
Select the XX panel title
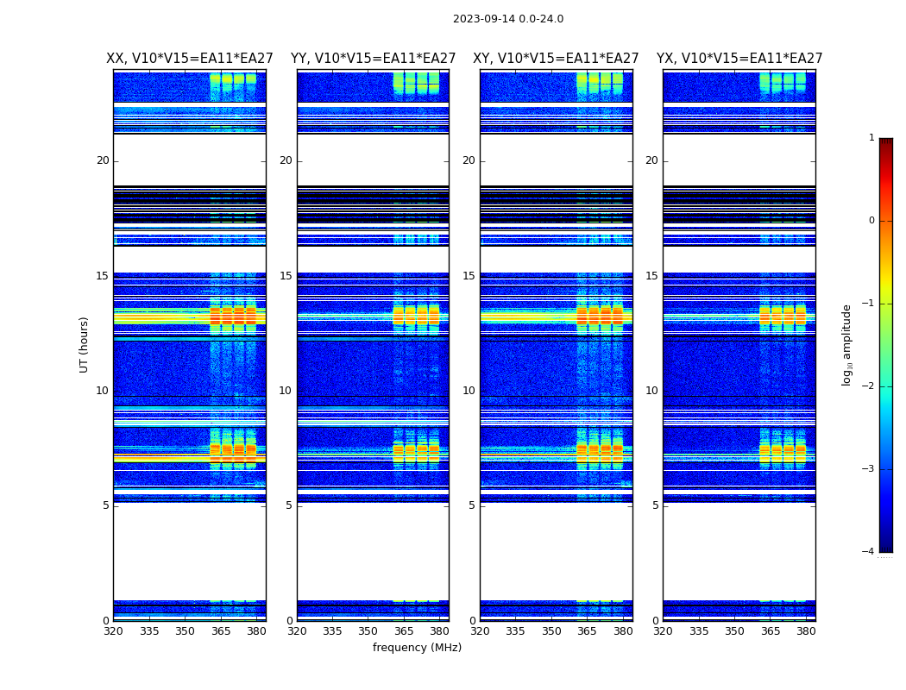190,59
